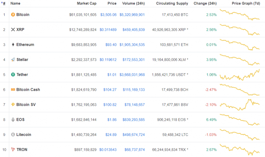
Task: Click the Bitcoin Cash orange icon
Action: 13,90
